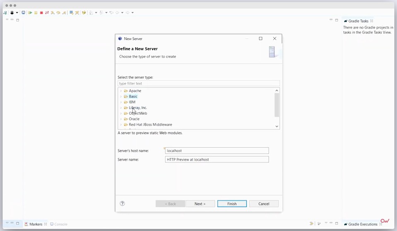Open the next annotation dropdown arrow
Viewport: 397px width, 231px height.
tap(96, 13)
